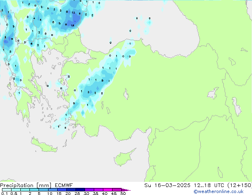Click the '50' legend tick label
This screenshot has height=195, width=252.
(x=123, y=193)
